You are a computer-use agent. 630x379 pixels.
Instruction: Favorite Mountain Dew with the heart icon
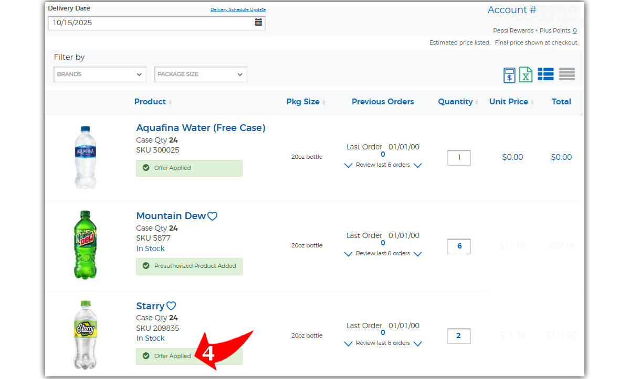coord(212,216)
